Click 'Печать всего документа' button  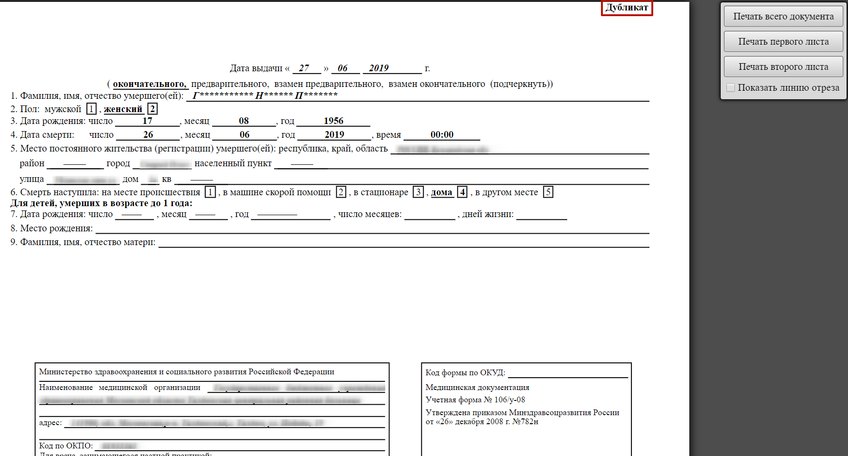pyautogui.click(x=783, y=16)
